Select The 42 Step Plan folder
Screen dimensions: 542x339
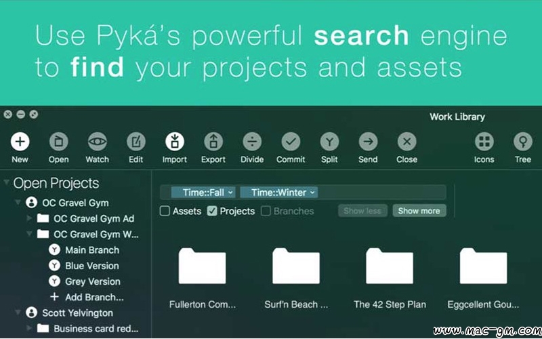pos(390,266)
